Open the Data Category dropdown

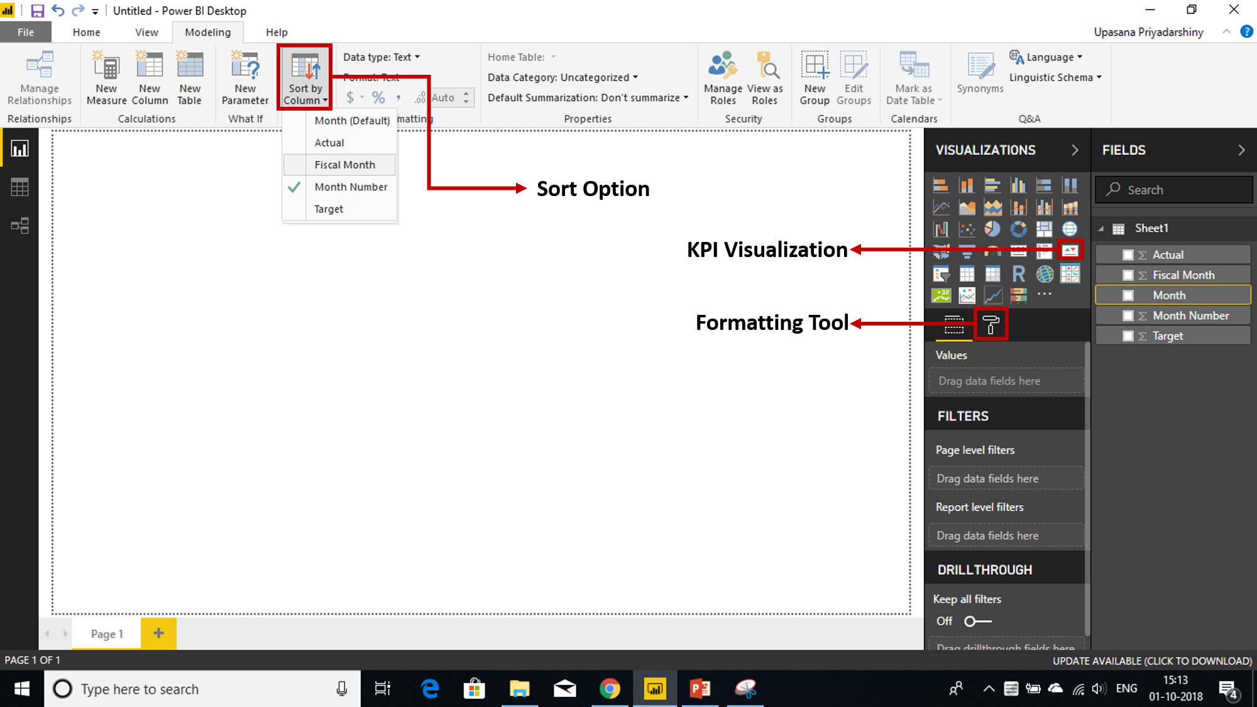[x=563, y=77]
